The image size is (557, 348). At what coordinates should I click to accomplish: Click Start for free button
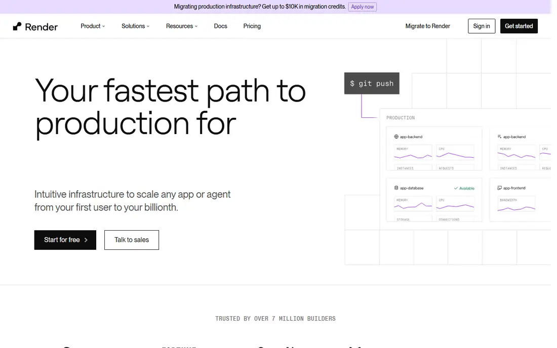pos(65,240)
